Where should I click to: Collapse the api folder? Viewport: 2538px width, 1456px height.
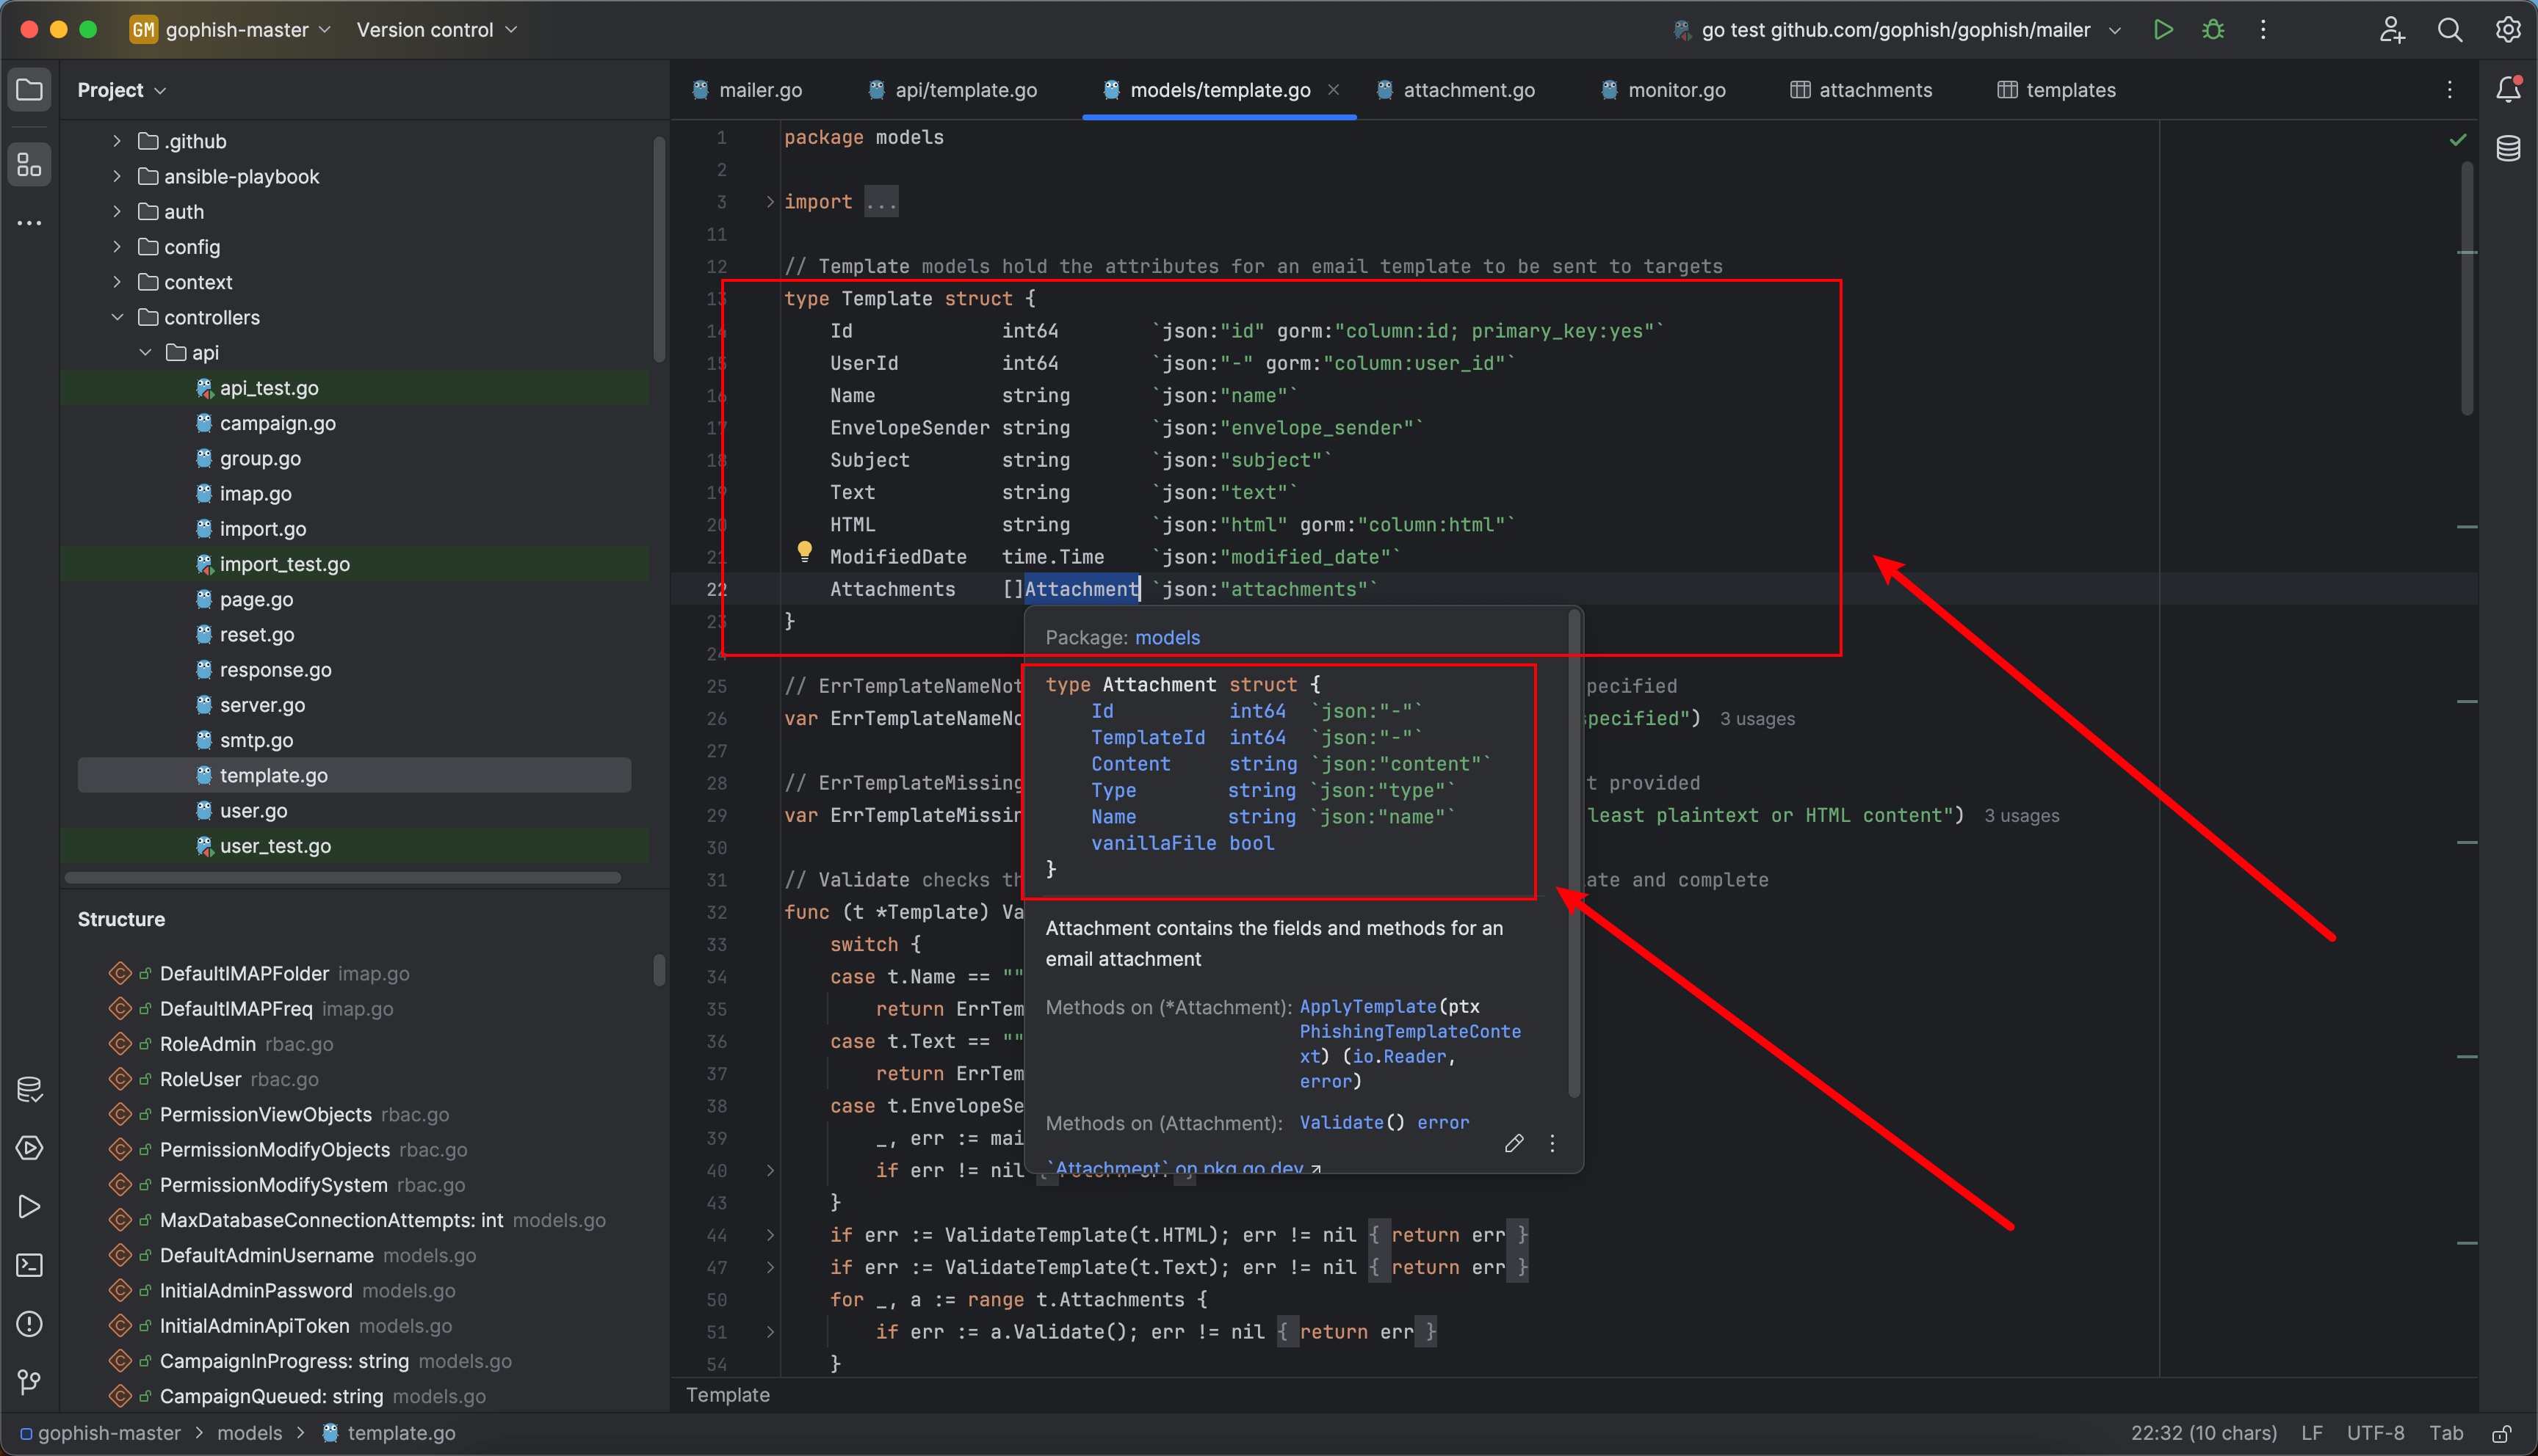(x=146, y=353)
